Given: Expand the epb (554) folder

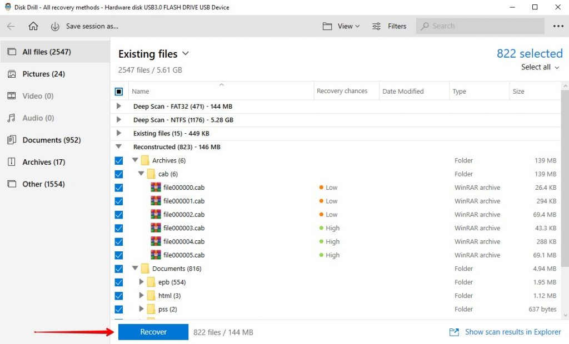Looking at the screenshot, I should pyautogui.click(x=141, y=282).
